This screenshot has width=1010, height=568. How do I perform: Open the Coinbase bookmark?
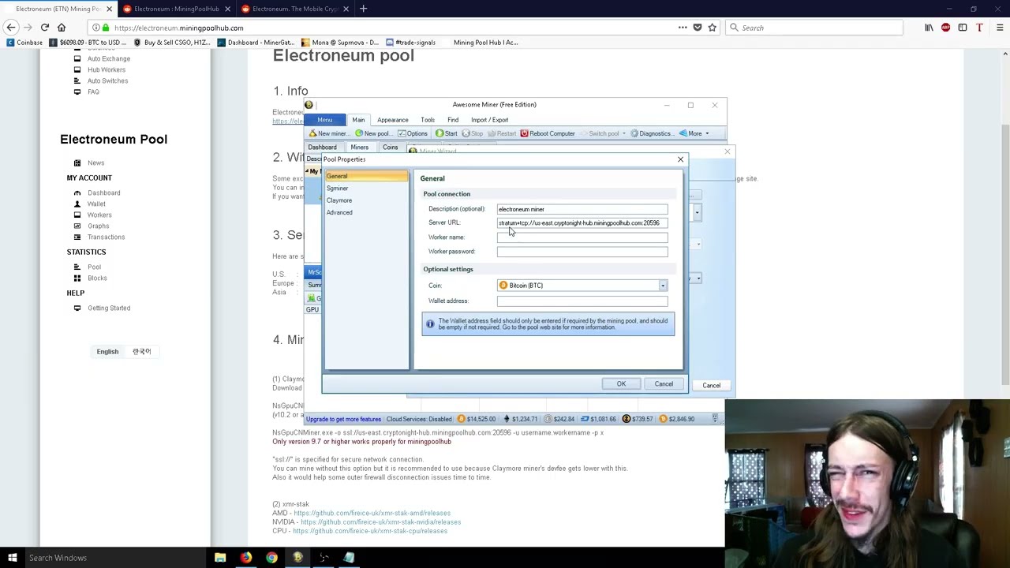pyautogui.click(x=24, y=43)
